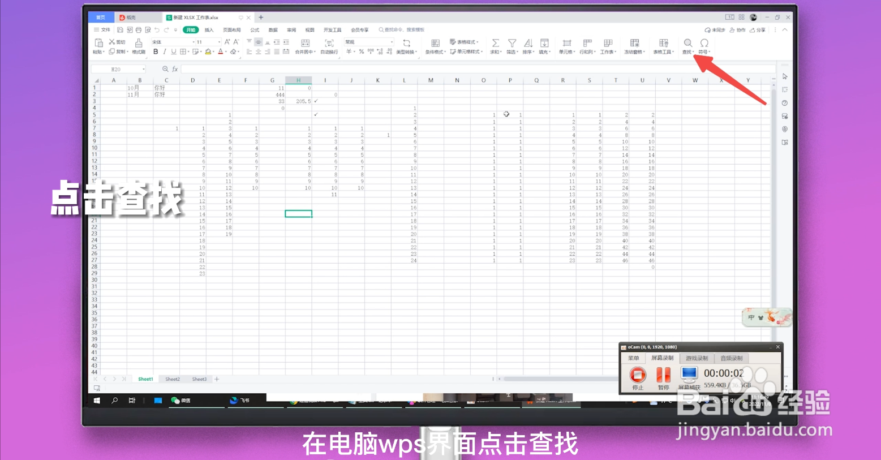Click the Format Painter (格式刷) icon
Viewport: 881px width, 460px height.
coord(138,43)
